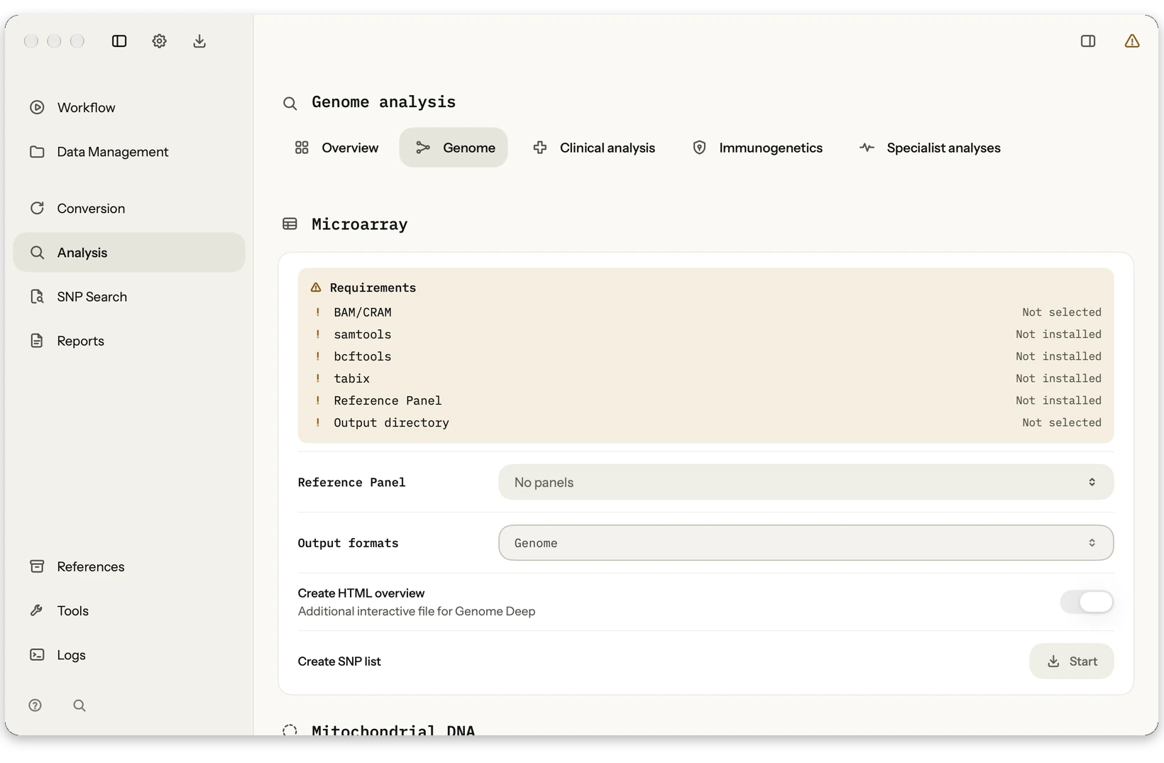Open the Output formats dropdown
Image resolution: width=1164 pixels, height=763 pixels.
click(x=806, y=543)
